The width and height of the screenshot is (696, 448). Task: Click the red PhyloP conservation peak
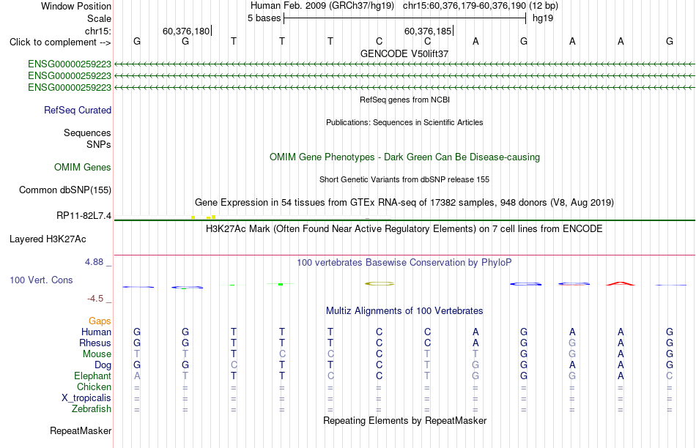pos(621,283)
